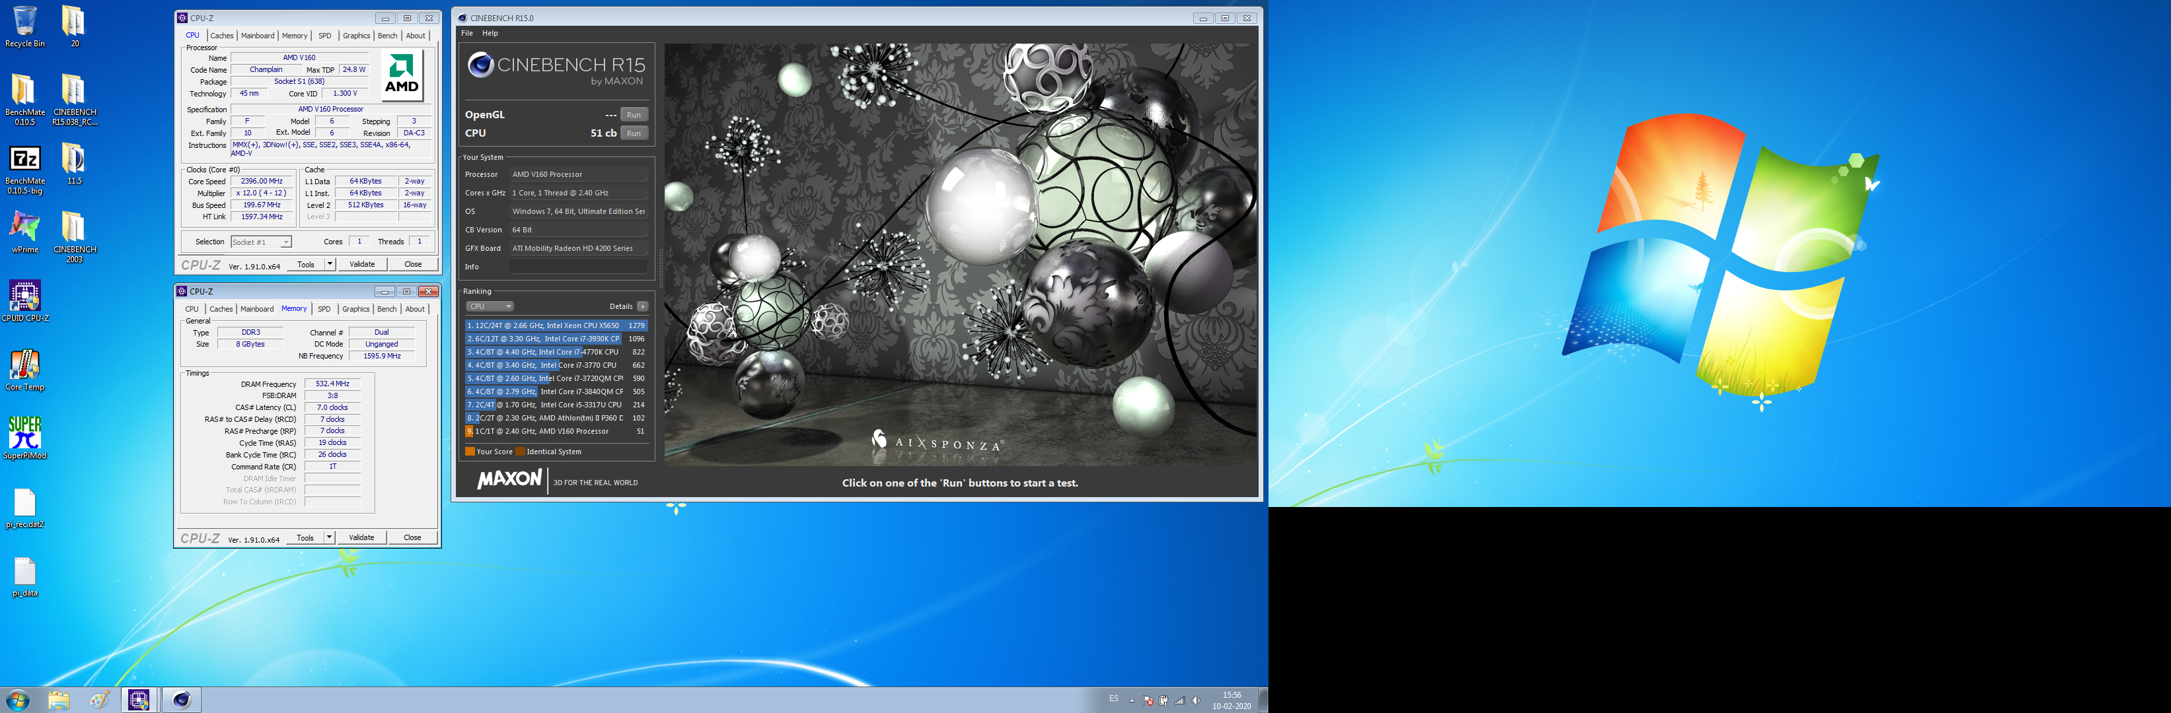The image size is (2171, 713).
Task: Select ranking row Intel Xeon CPU X5650
Action: point(556,325)
